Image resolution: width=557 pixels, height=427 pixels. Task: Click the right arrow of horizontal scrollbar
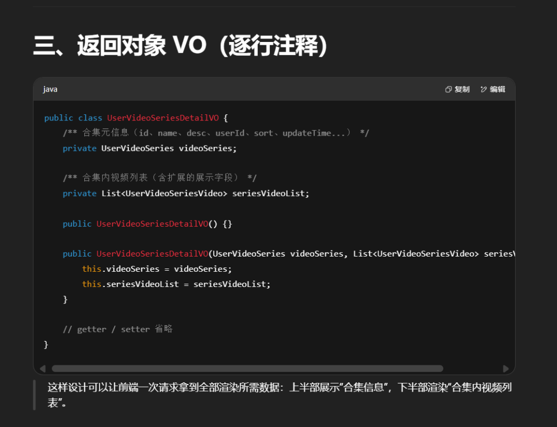click(x=506, y=369)
